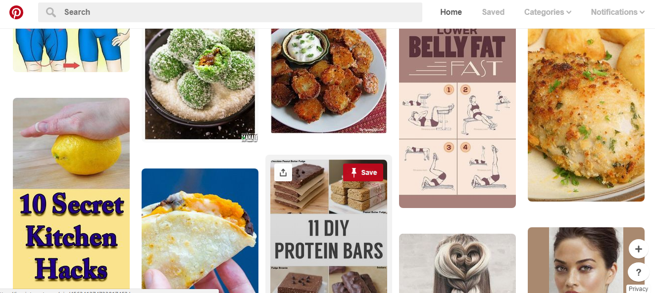This screenshot has width=655, height=293.
Task: Expand the Categories dropdown arrow
Action: tap(569, 12)
